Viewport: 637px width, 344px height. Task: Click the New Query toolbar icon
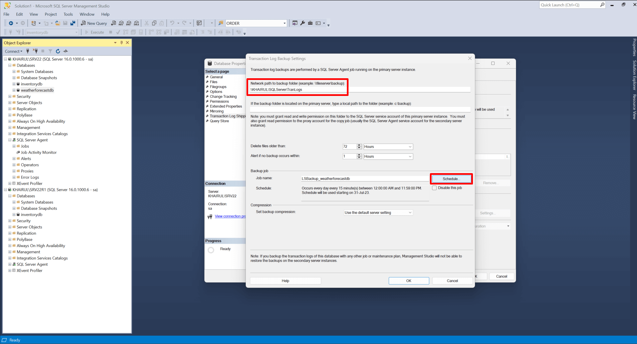94,23
